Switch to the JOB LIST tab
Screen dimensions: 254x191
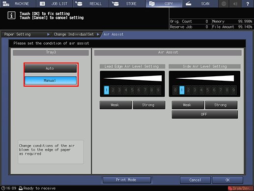[55, 3]
